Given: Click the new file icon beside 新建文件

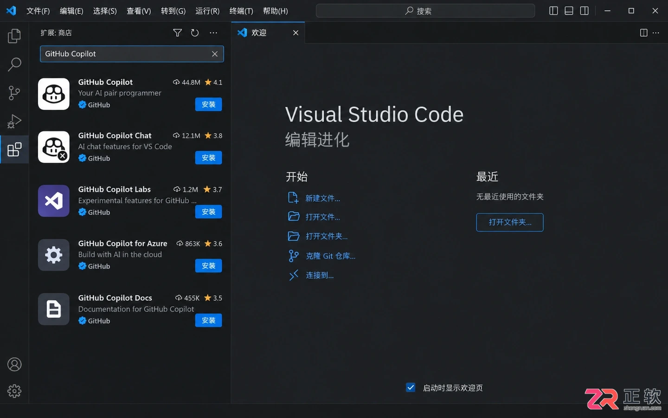Looking at the screenshot, I should [x=293, y=198].
